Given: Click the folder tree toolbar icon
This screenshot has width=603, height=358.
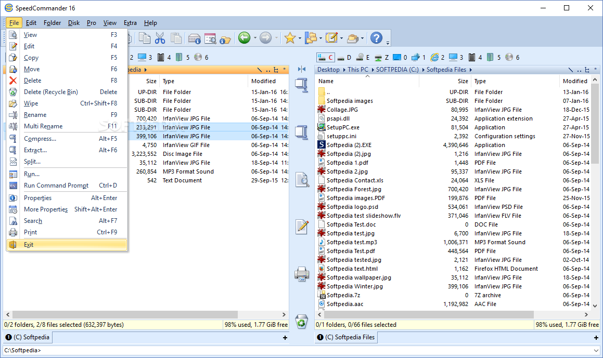Looking at the screenshot, I should pos(311,37).
